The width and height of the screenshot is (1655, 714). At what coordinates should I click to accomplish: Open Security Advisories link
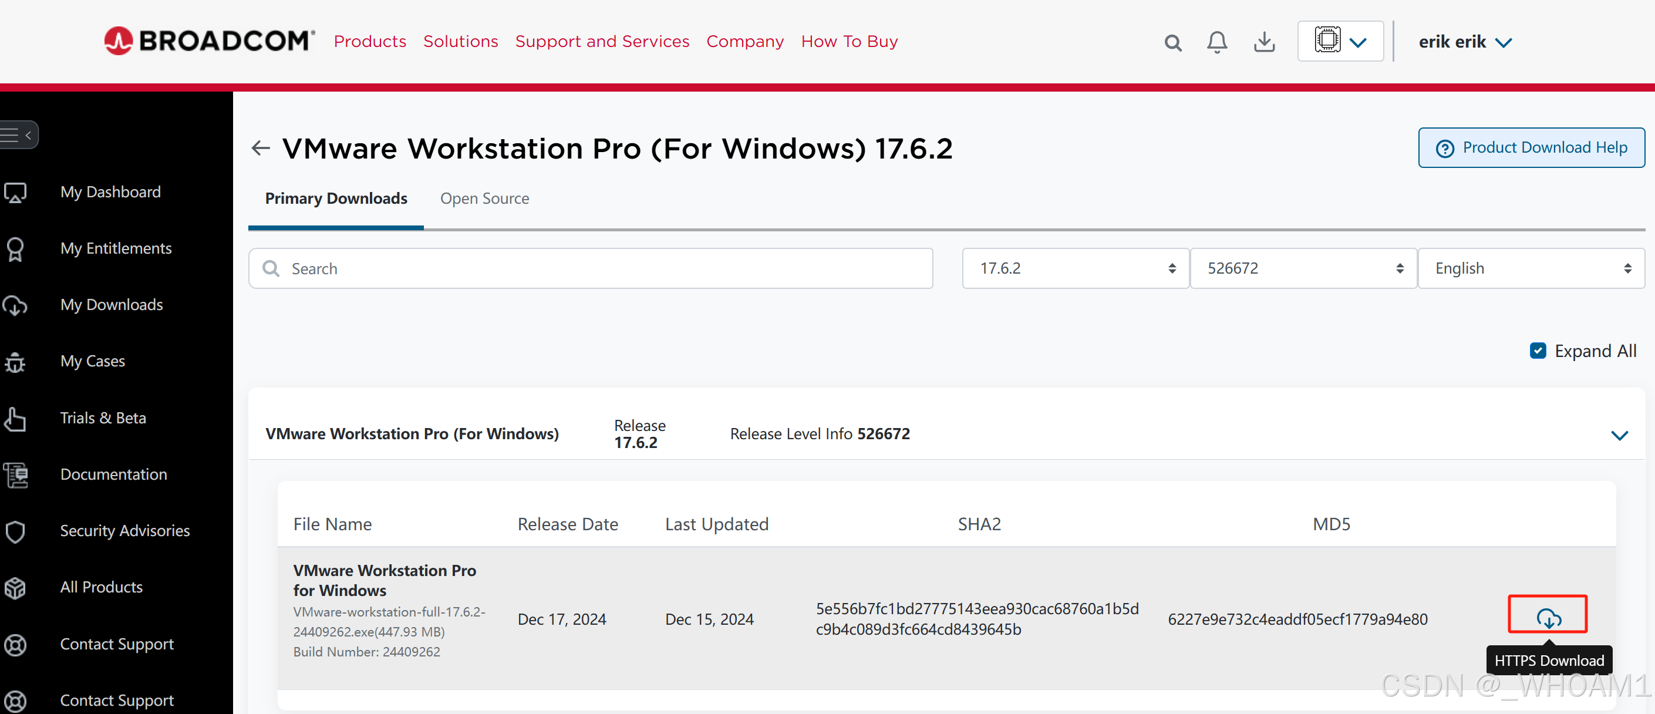(x=124, y=531)
